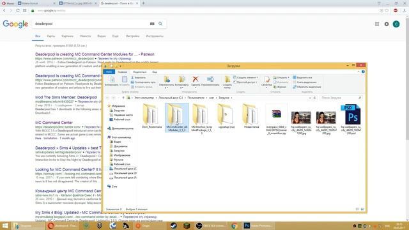The image size is (409, 230).
Task: Click Этот компьютер in navigation pane
Action: coord(121,137)
